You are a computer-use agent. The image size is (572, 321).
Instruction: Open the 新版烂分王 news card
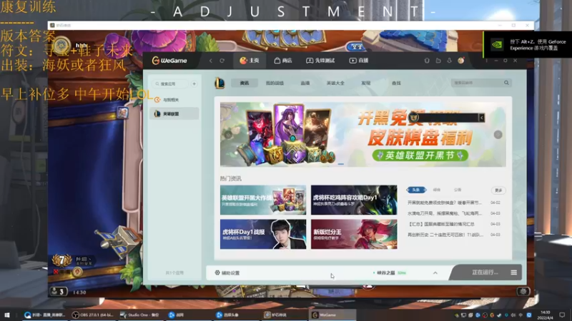tap(354, 234)
